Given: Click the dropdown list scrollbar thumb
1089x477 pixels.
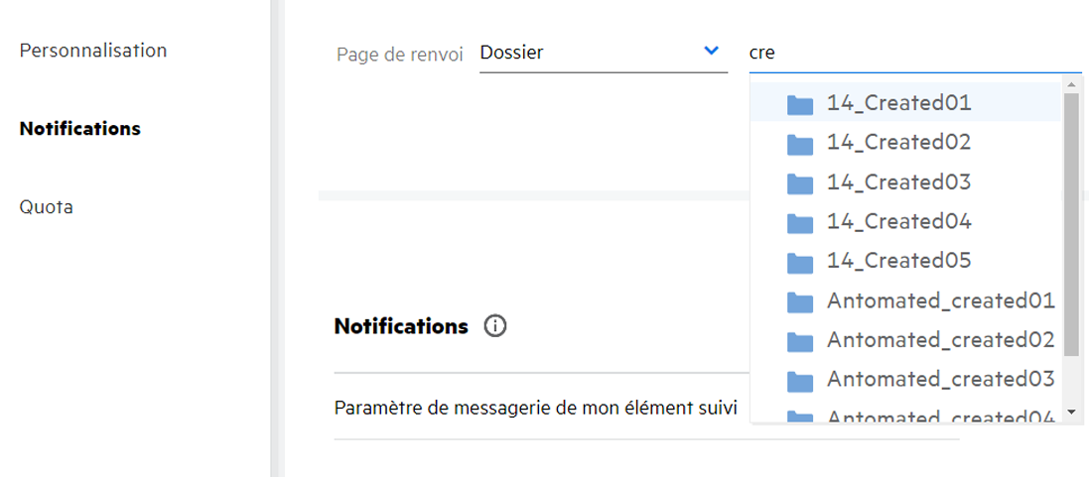Looking at the screenshot, I should click(x=1071, y=223).
